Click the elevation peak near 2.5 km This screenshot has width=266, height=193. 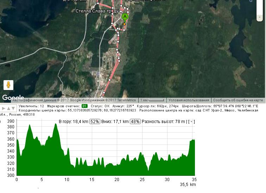[x=30, y=125]
